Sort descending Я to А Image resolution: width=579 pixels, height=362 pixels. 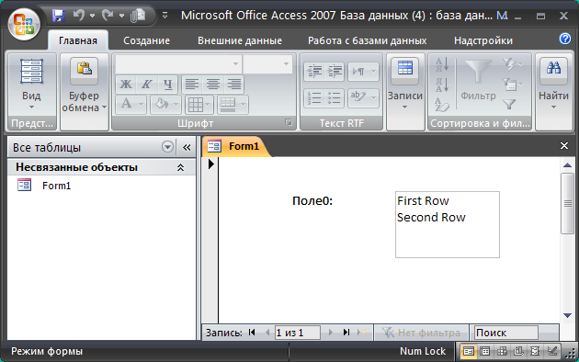(x=442, y=85)
